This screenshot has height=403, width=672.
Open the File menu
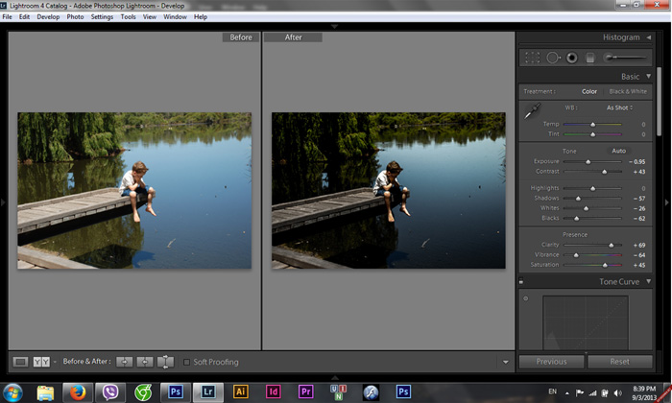[x=8, y=16]
